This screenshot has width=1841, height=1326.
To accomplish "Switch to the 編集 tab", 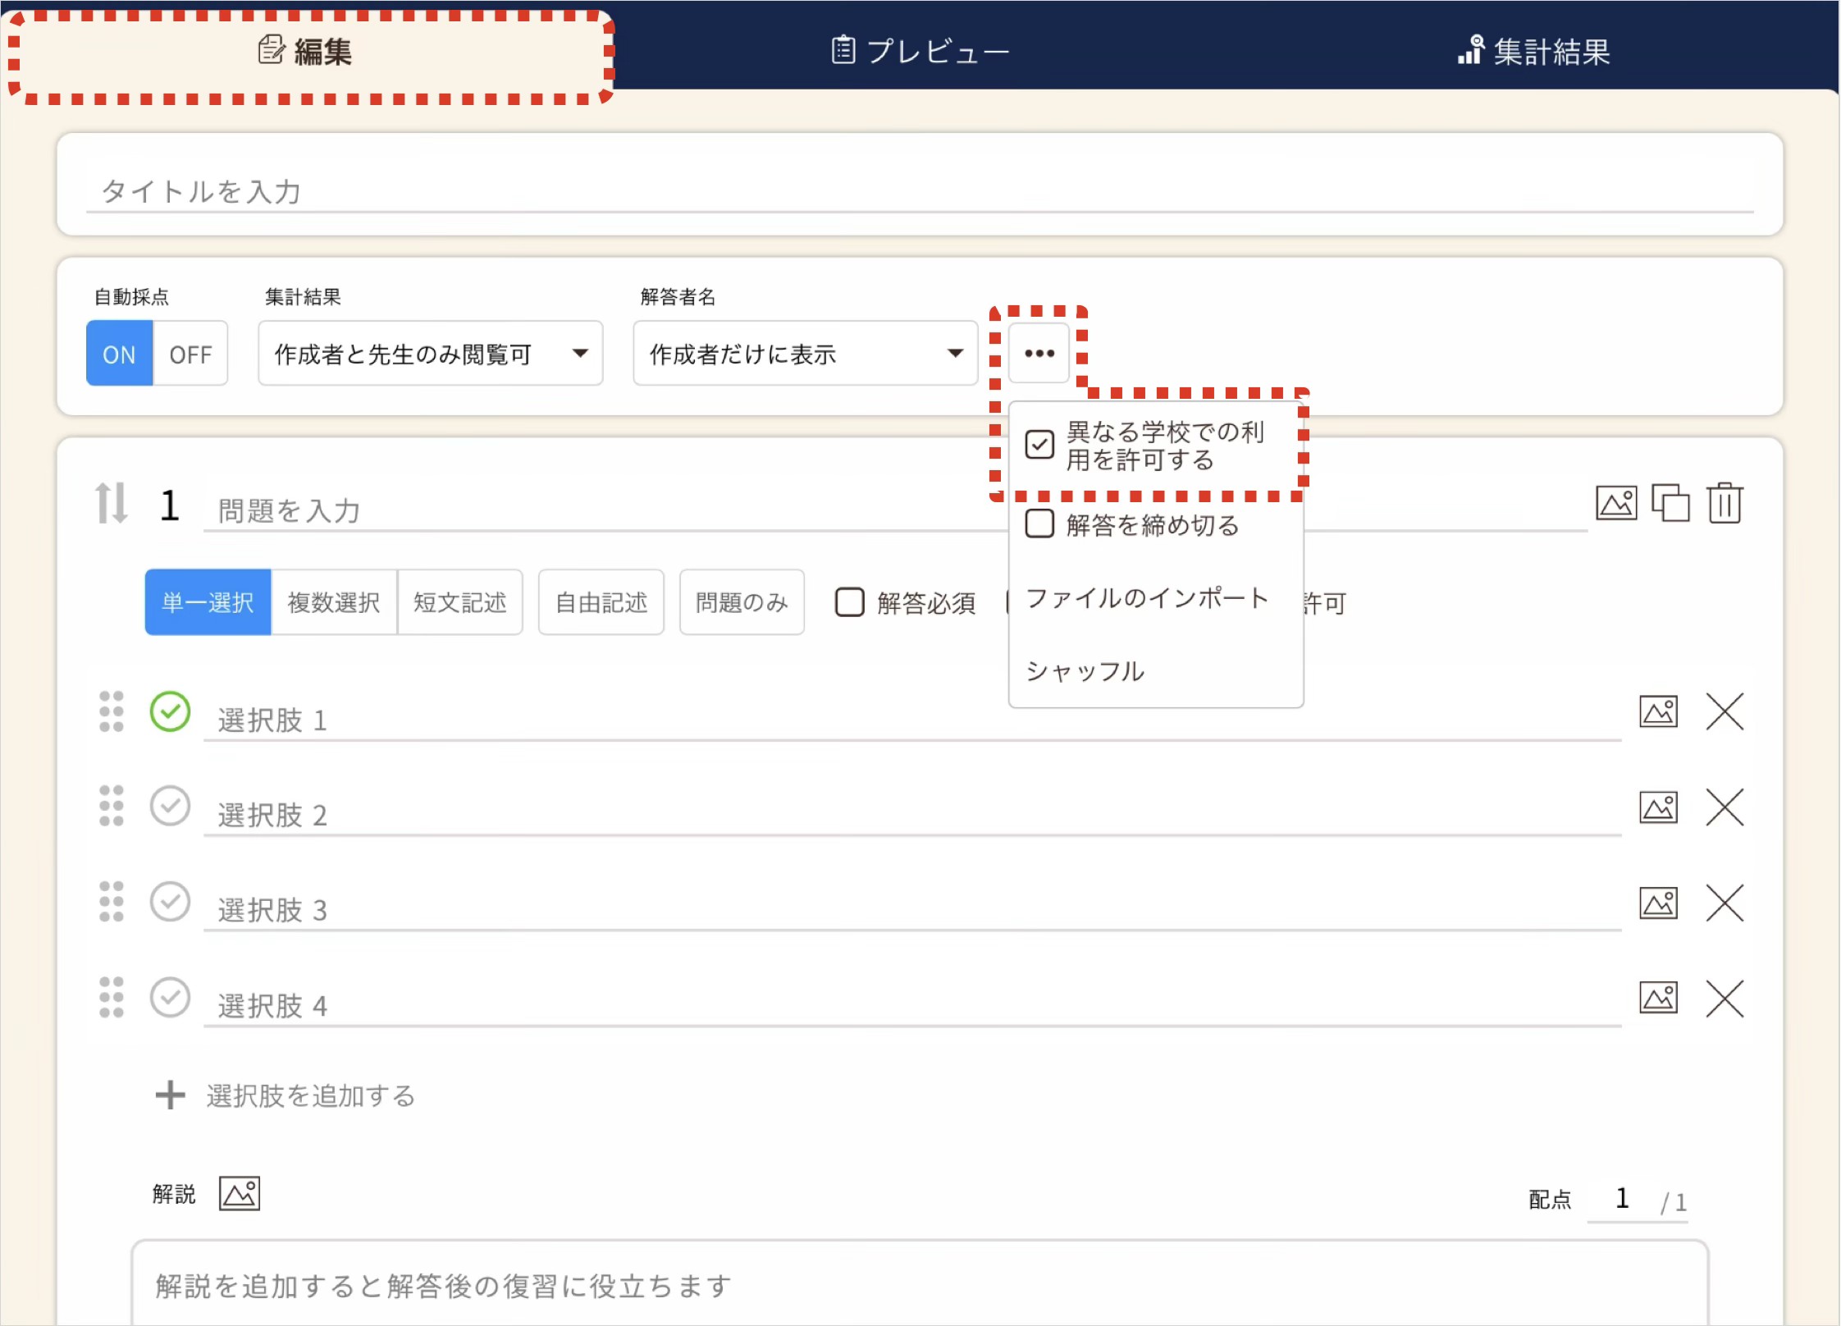I will pos(306,52).
